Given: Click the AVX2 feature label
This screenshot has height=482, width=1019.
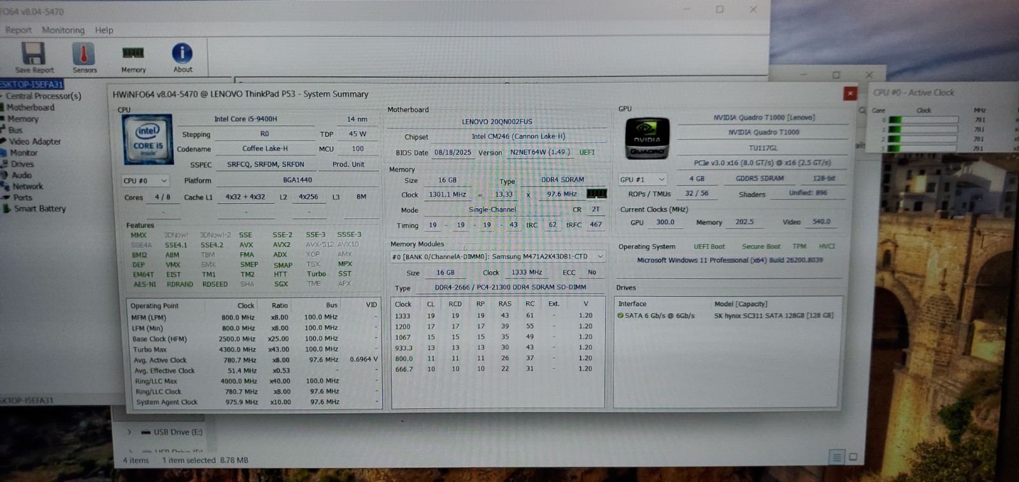Looking at the screenshot, I should click(x=281, y=245).
